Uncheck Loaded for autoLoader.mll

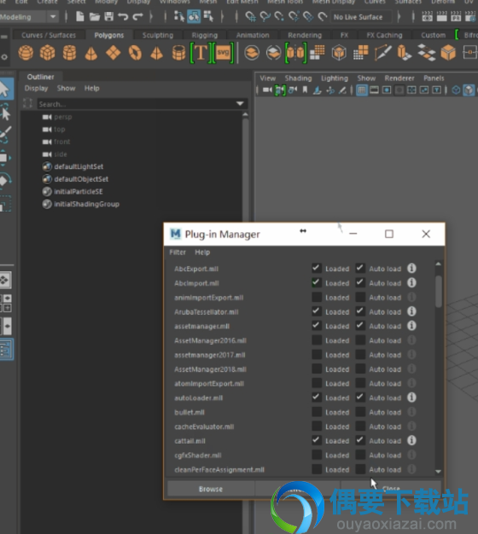[x=317, y=398]
